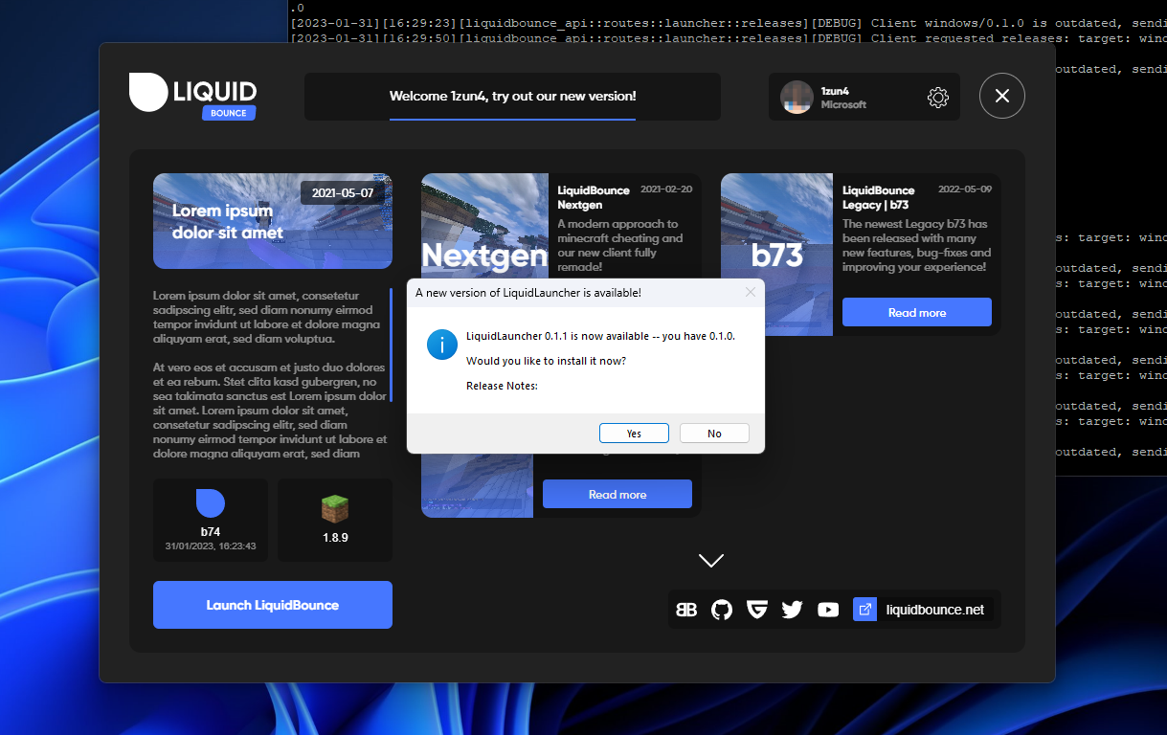This screenshot has height=735, width=1167.
Task: Click the Guilded shield icon
Action: click(x=756, y=609)
